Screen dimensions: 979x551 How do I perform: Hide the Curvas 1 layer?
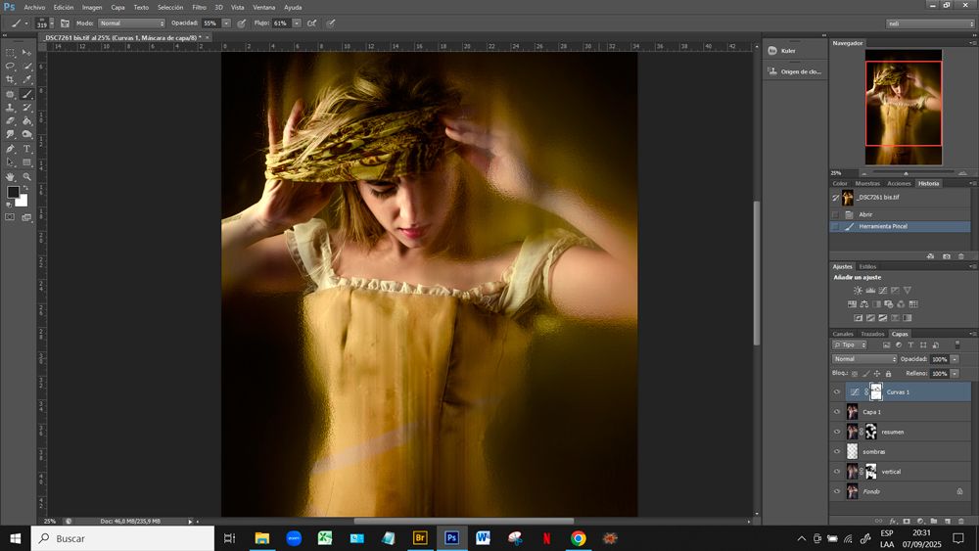[837, 391]
